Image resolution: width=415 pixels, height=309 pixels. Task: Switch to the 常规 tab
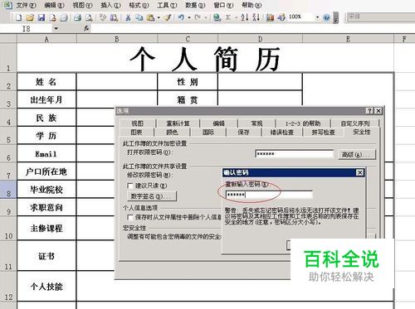click(x=256, y=123)
